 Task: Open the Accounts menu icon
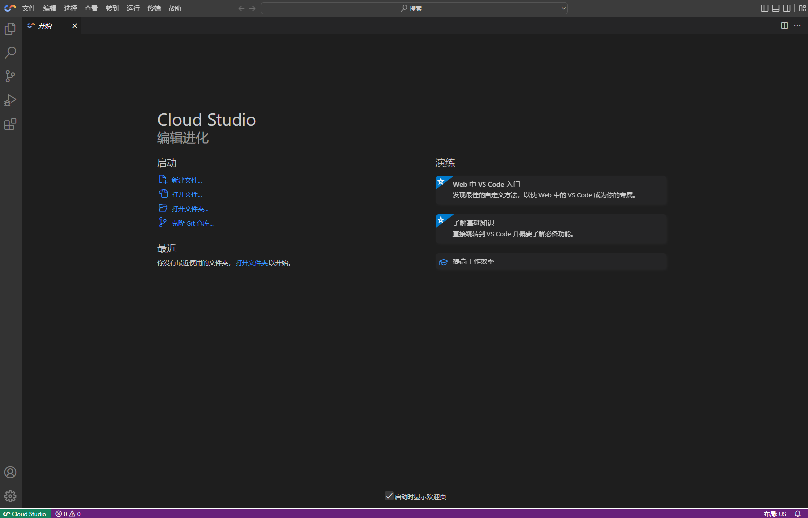[x=10, y=472]
